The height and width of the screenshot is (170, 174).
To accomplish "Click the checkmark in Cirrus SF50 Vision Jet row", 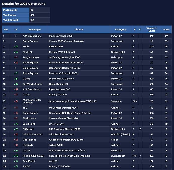I will click(140, 156).
